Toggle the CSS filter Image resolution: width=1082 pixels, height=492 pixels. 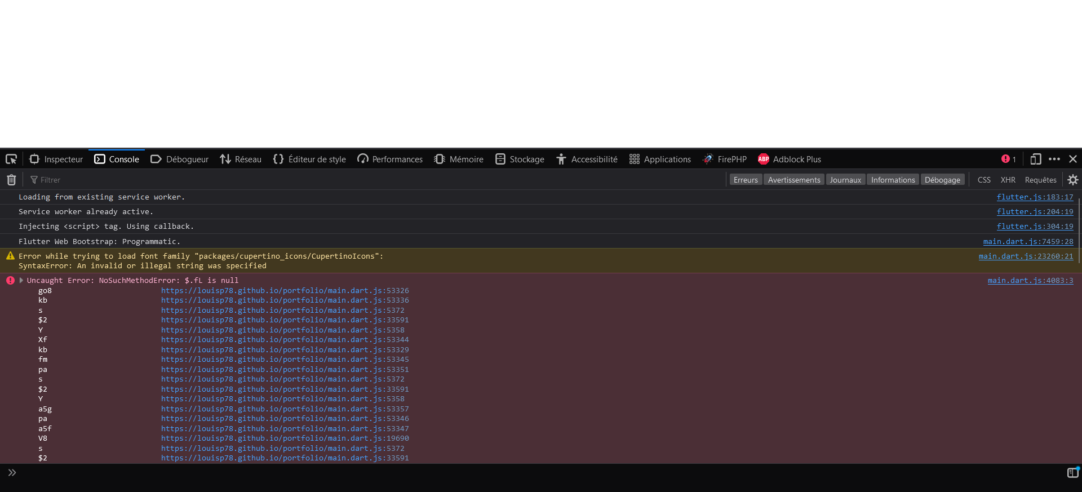pos(984,180)
